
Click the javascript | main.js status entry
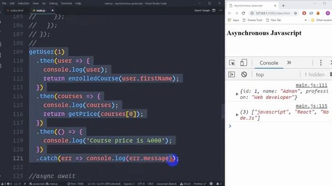tap(44, 184)
